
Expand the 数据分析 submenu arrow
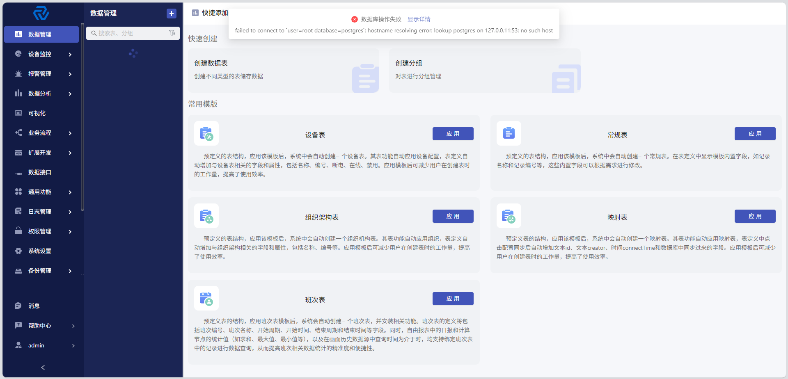click(70, 94)
